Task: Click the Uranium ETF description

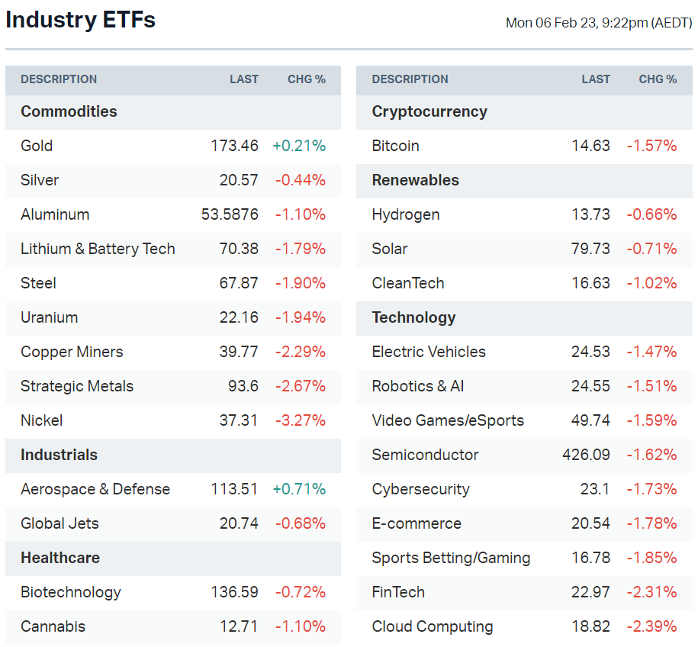Action: 50,317
